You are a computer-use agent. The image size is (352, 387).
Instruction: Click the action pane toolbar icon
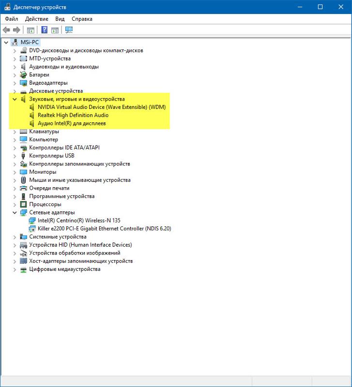pos(55,30)
